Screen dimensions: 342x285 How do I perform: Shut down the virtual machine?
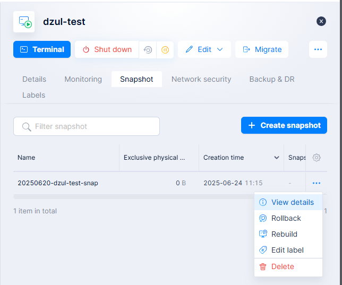click(107, 49)
